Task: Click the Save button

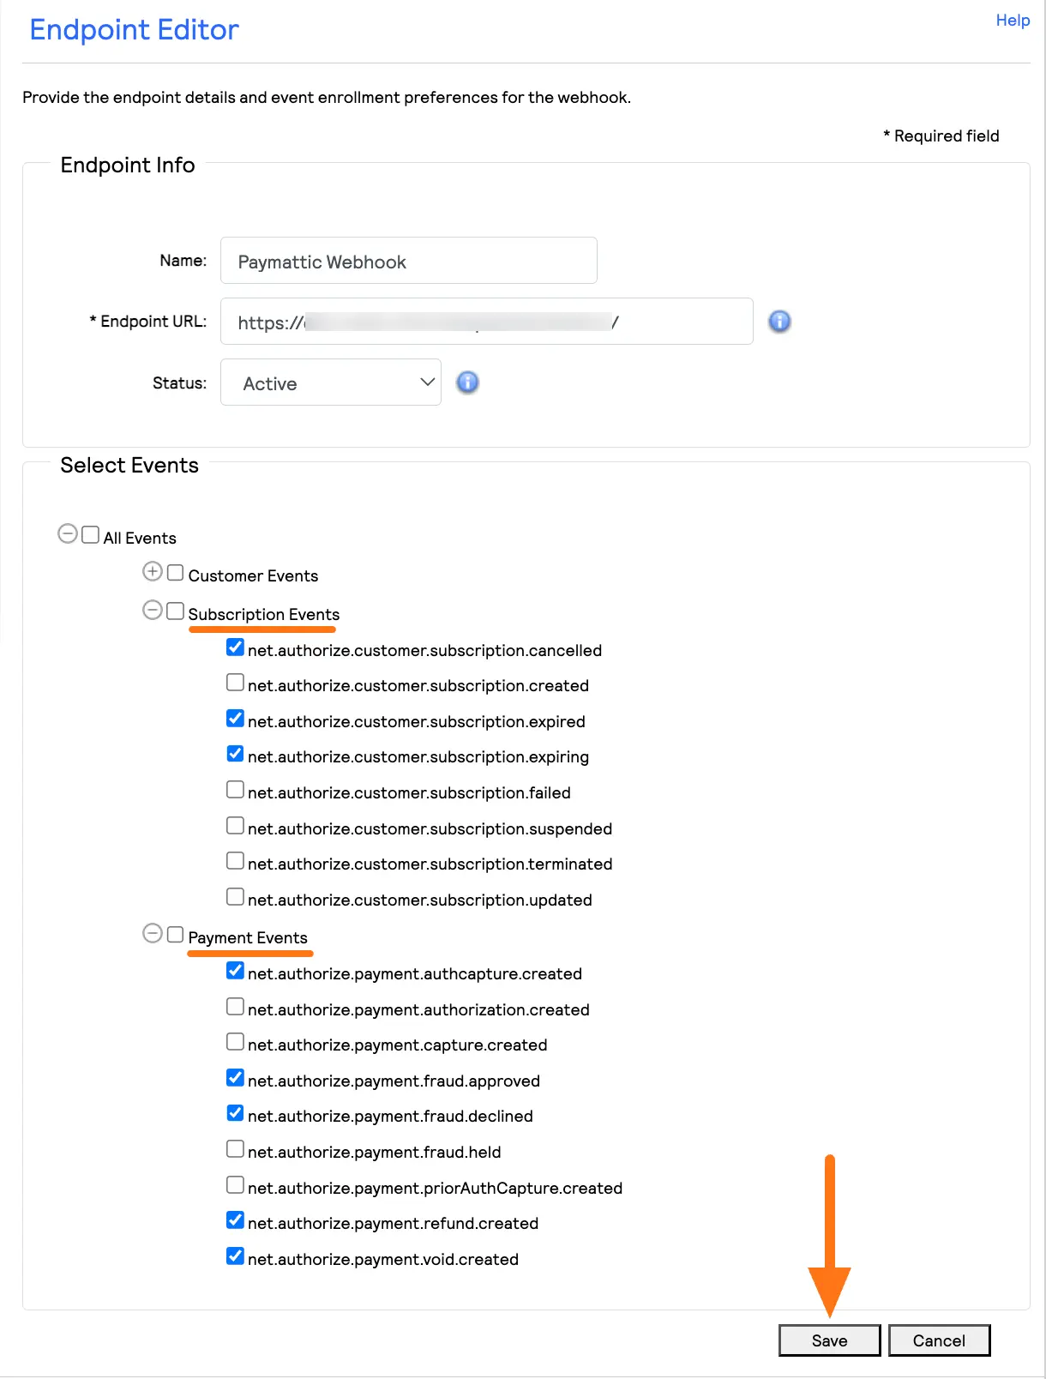Action: pos(828,1340)
